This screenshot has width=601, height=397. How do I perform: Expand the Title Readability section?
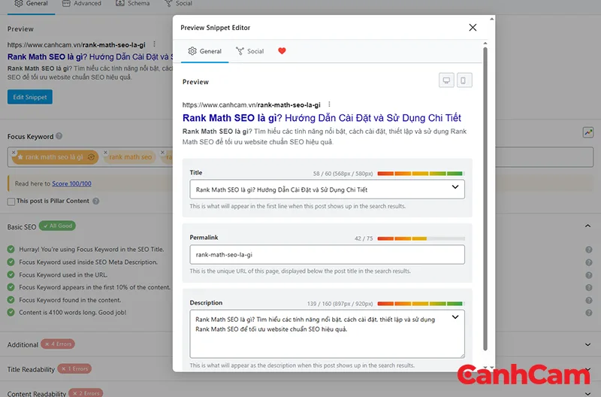(587, 369)
